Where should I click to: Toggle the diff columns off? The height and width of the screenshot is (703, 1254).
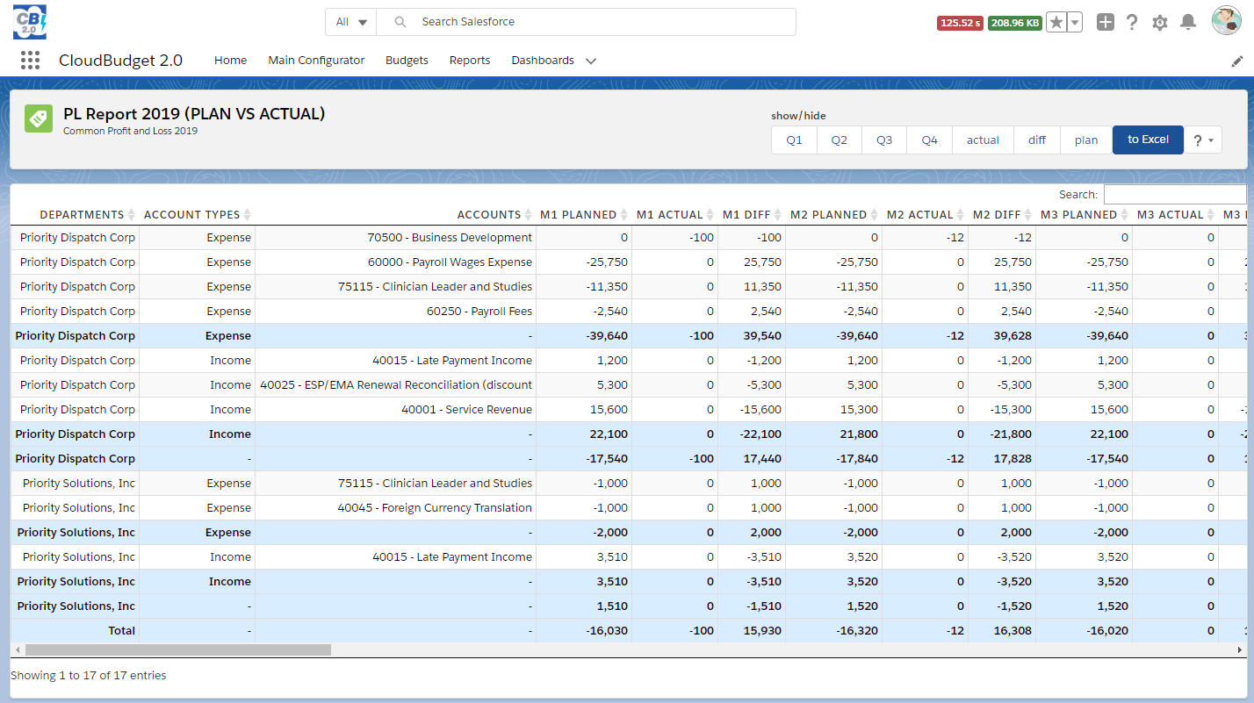tap(1036, 140)
